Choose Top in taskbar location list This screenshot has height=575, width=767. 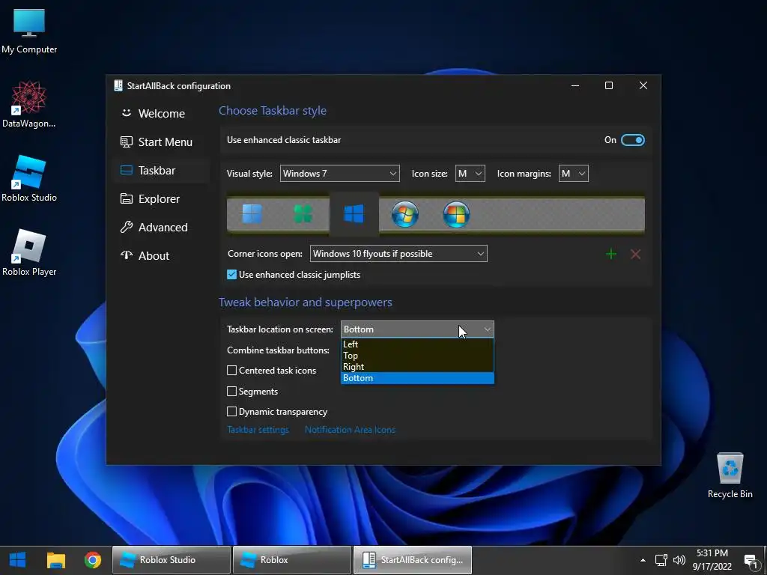(x=417, y=356)
